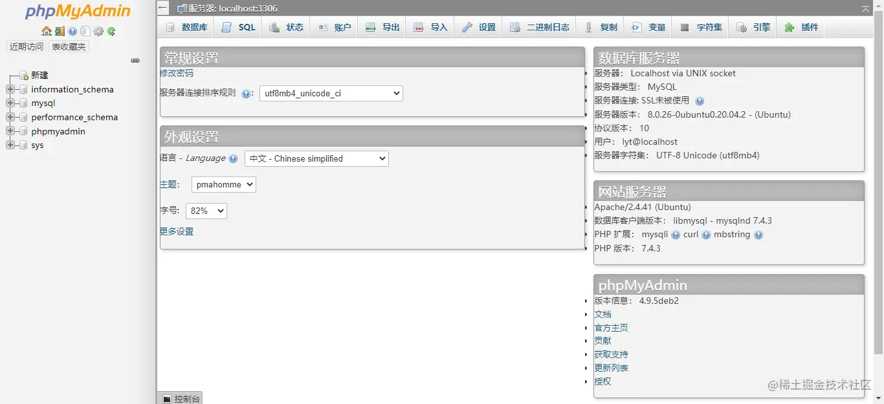Click the 更多设置 link
884x404 pixels.
point(177,231)
